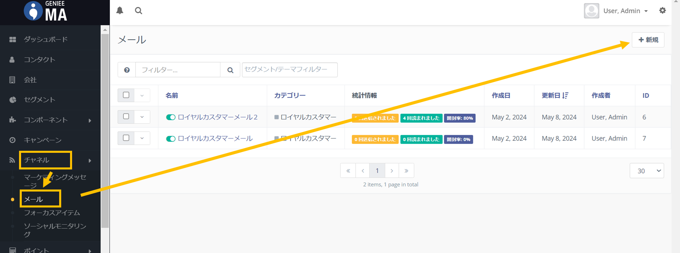The image size is (680, 253).
Task: Click the sort icon beside 更新日
Action: [x=565, y=95]
